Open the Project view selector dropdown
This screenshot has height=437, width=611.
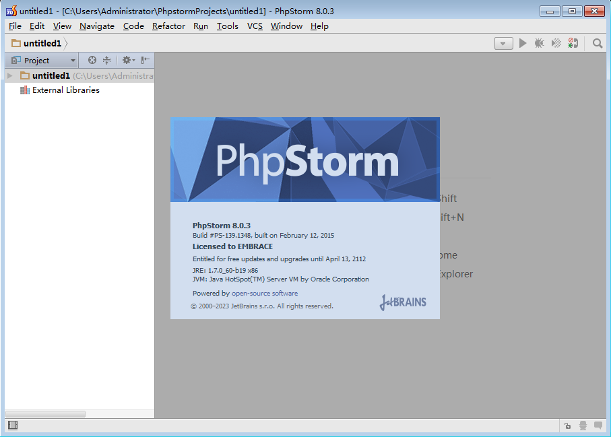point(43,61)
